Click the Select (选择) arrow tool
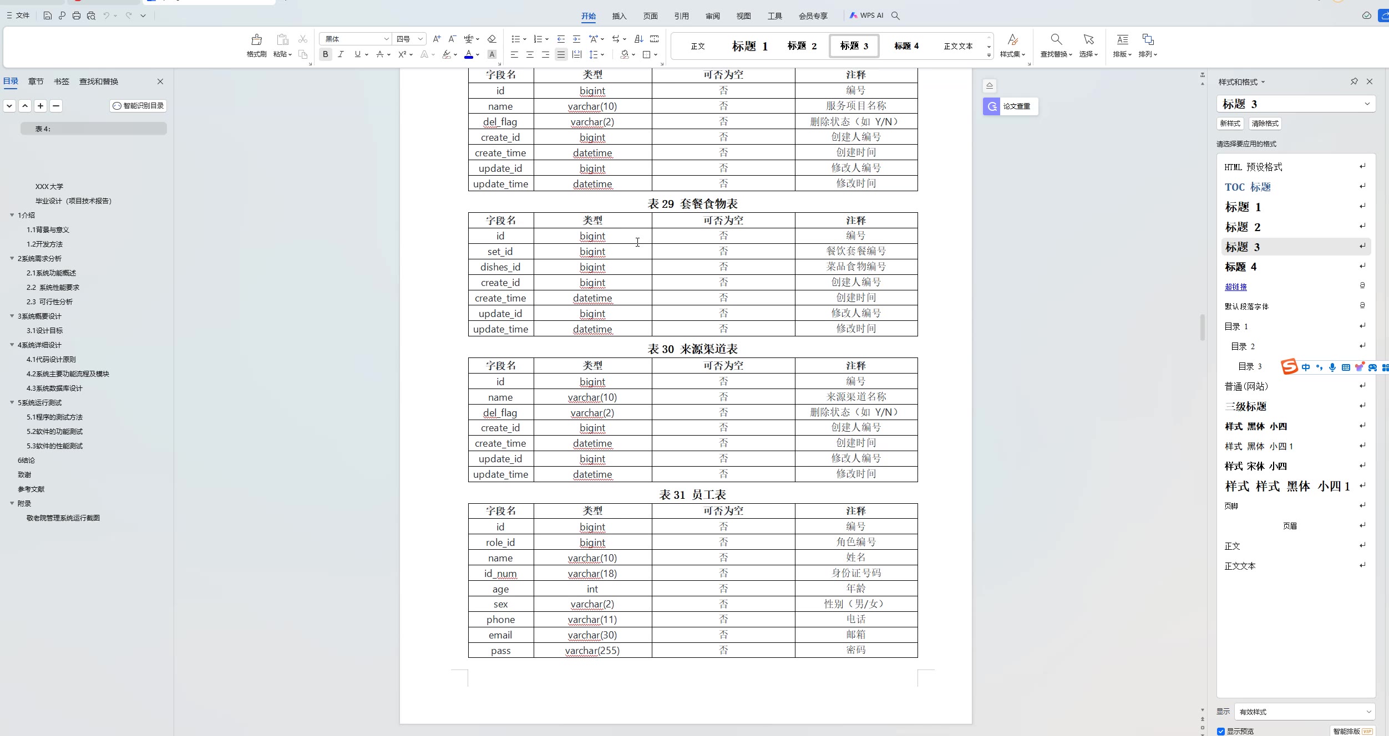The height and width of the screenshot is (736, 1389). [x=1088, y=45]
